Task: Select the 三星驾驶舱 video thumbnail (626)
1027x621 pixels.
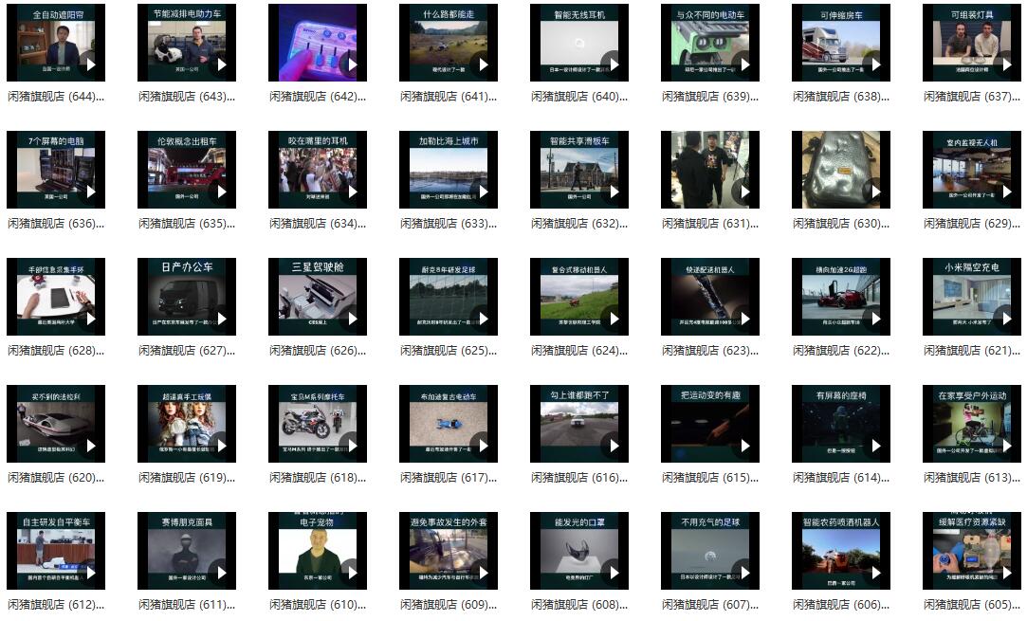Action: tap(317, 297)
